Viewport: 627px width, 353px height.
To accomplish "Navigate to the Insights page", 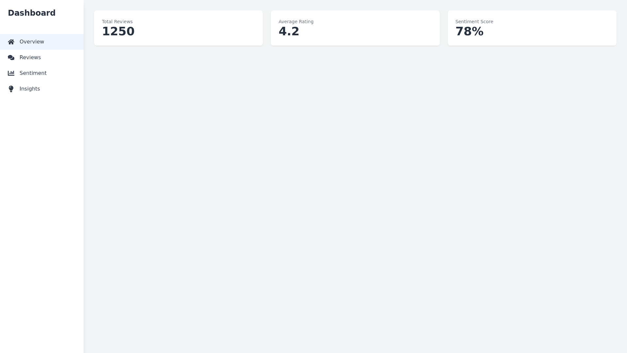I will pyautogui.click(x=30, y=89).
